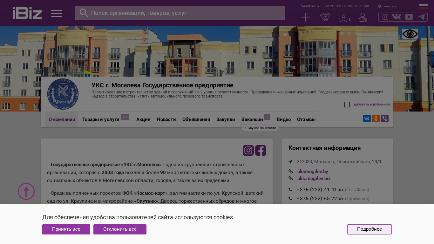434x244 pixels.
Task: Go to the Объявления tab
Action: coord(196,119)
